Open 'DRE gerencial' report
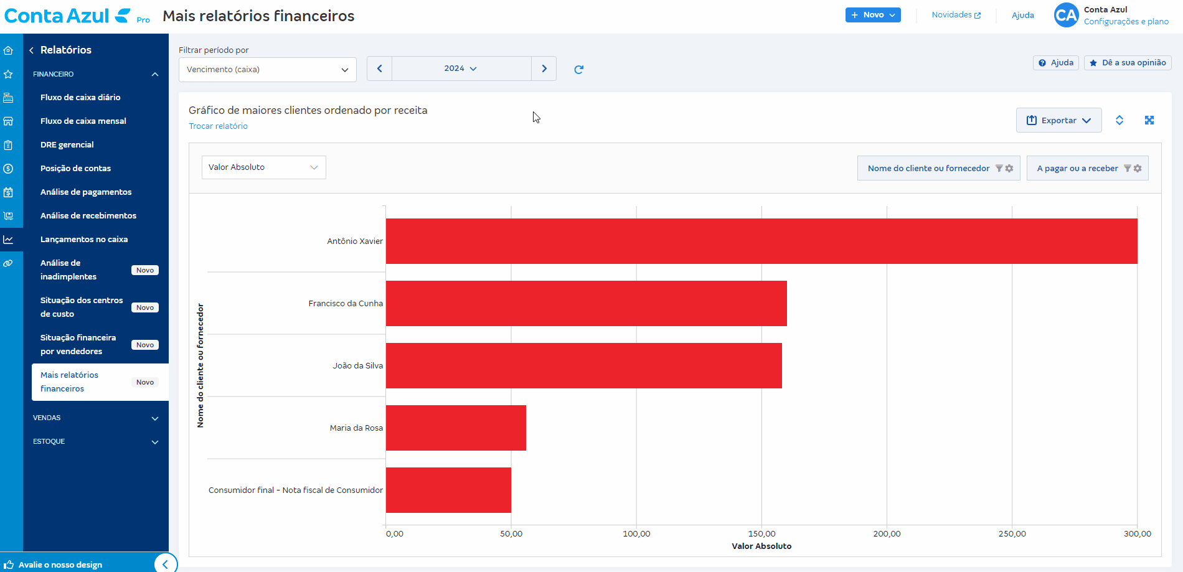This screenshot has height=572, width=1183. pos(67,145)
